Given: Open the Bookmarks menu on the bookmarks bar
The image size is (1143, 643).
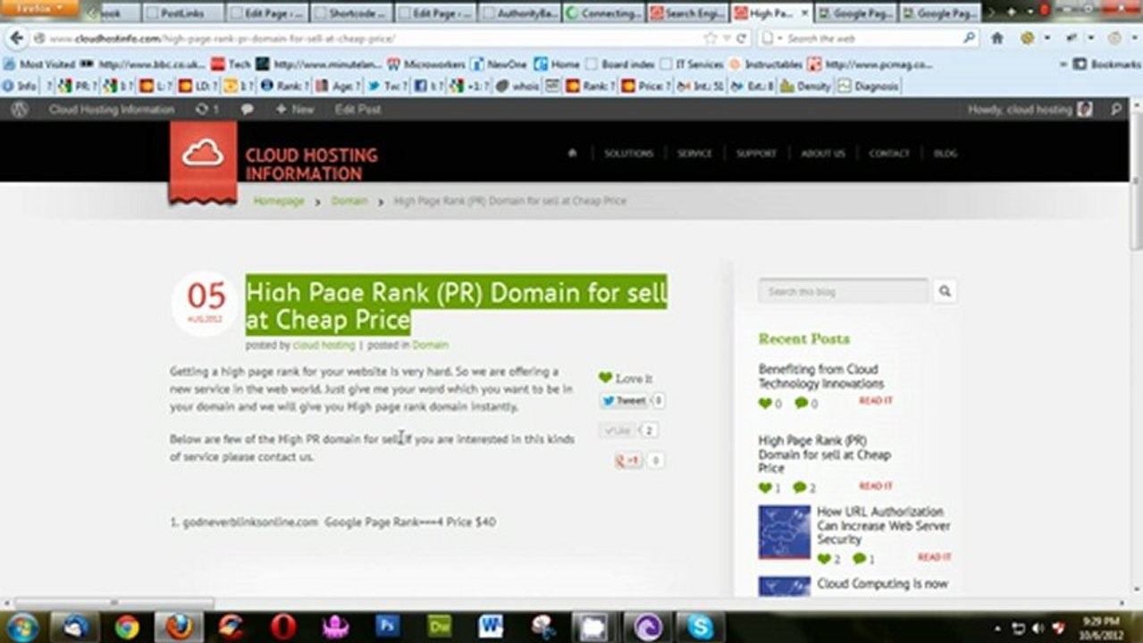Looking at the screenshot, I should click(x=1106, y=64).
